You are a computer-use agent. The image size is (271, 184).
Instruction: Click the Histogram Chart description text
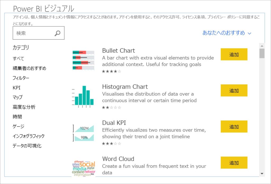149,97
